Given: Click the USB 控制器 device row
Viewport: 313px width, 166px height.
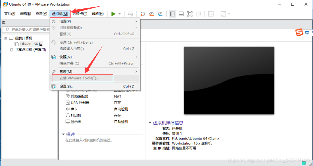Looking at the screenshot, I should (80, 103).
